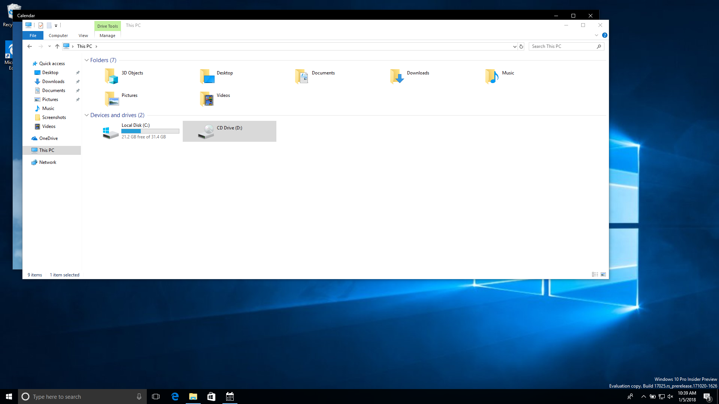The width and height of the screenshot is (719, 404).
Task: Open the File menu tab
Action: coord(33,36)
